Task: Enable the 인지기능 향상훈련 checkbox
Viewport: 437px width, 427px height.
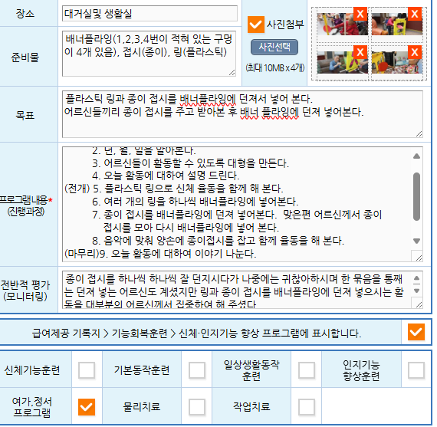Action: pyautogui.click(x=416, y=370)
